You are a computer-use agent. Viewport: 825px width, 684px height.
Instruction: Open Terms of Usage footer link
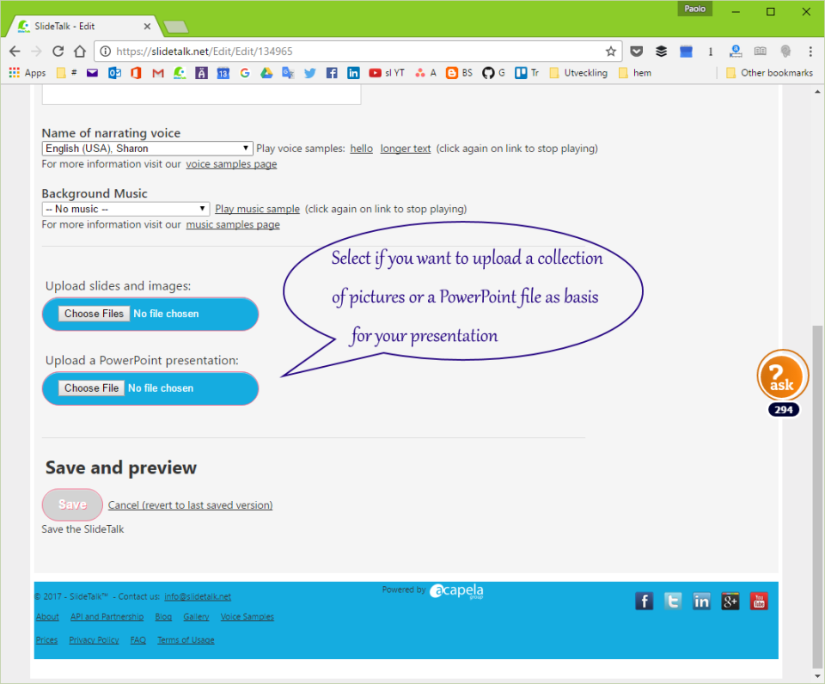(186, 640)
